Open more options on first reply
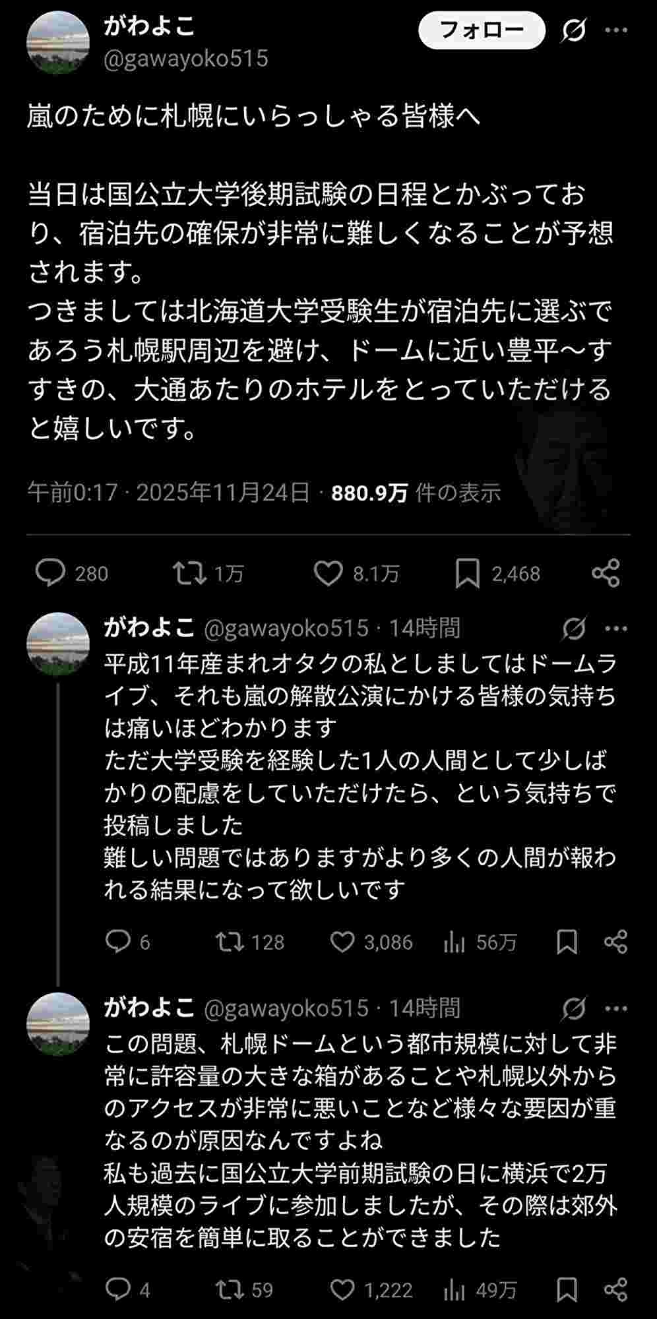The image size is (657, 1319). 616,629
